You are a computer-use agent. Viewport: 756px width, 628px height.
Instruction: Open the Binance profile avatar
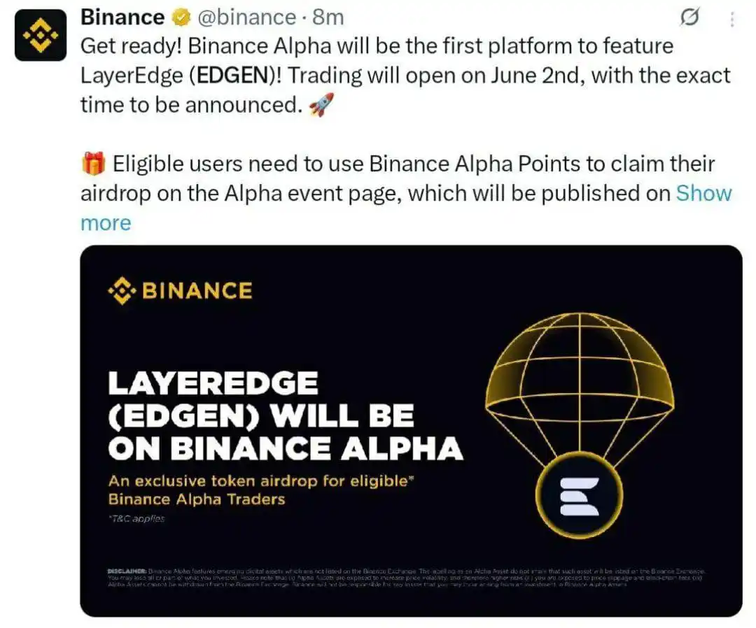(41, 35)
